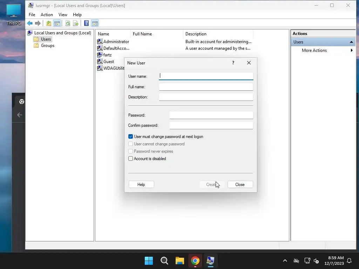359x269 pixels.
Task: Click the blue Help toolbar icon
Action: (86, 23)
